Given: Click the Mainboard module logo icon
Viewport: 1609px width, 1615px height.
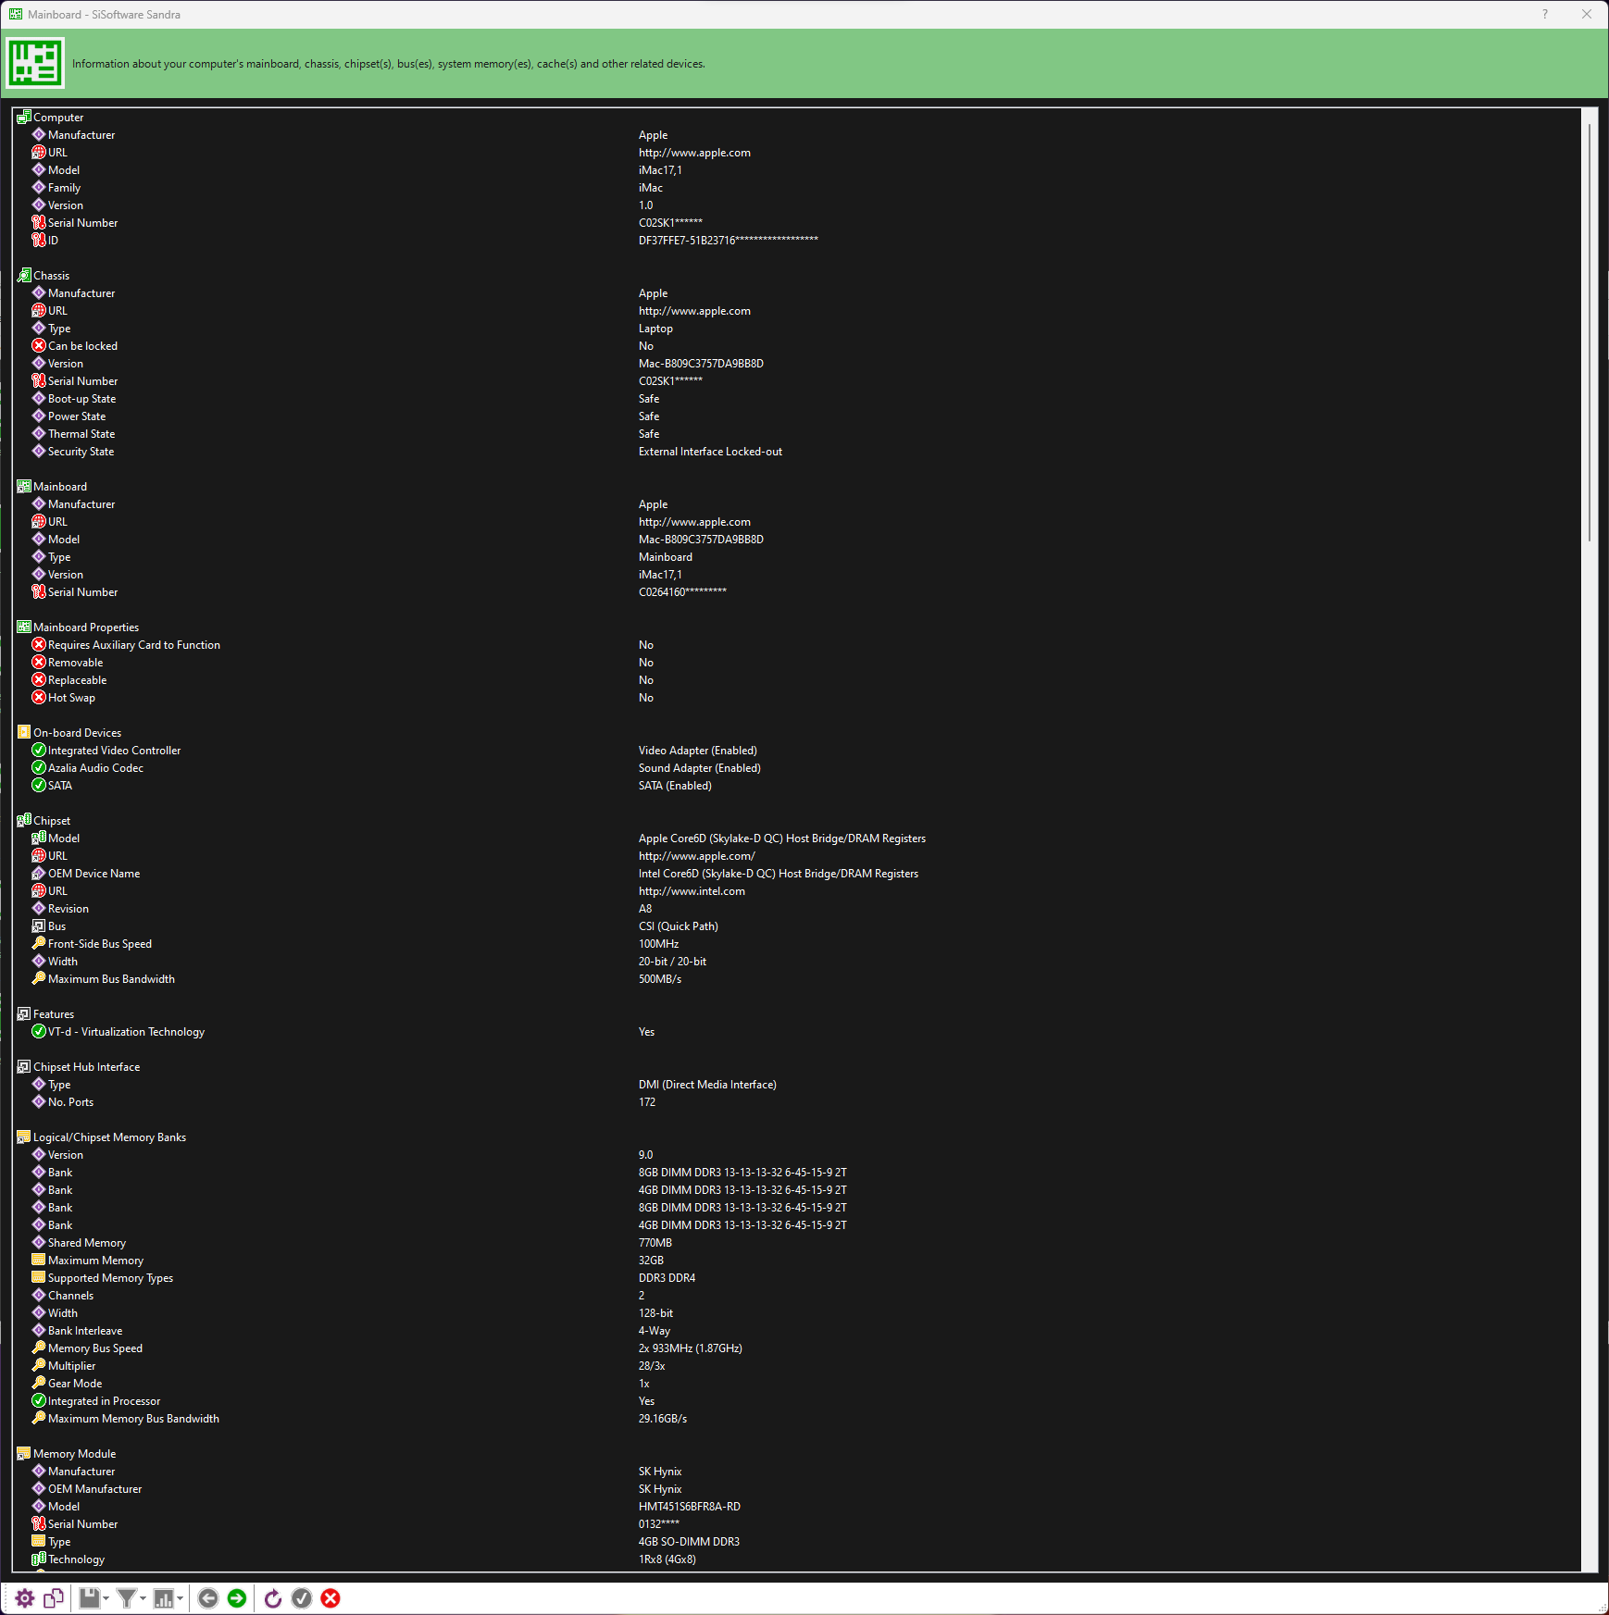Looking at the screenshot, I should (35, 63).
